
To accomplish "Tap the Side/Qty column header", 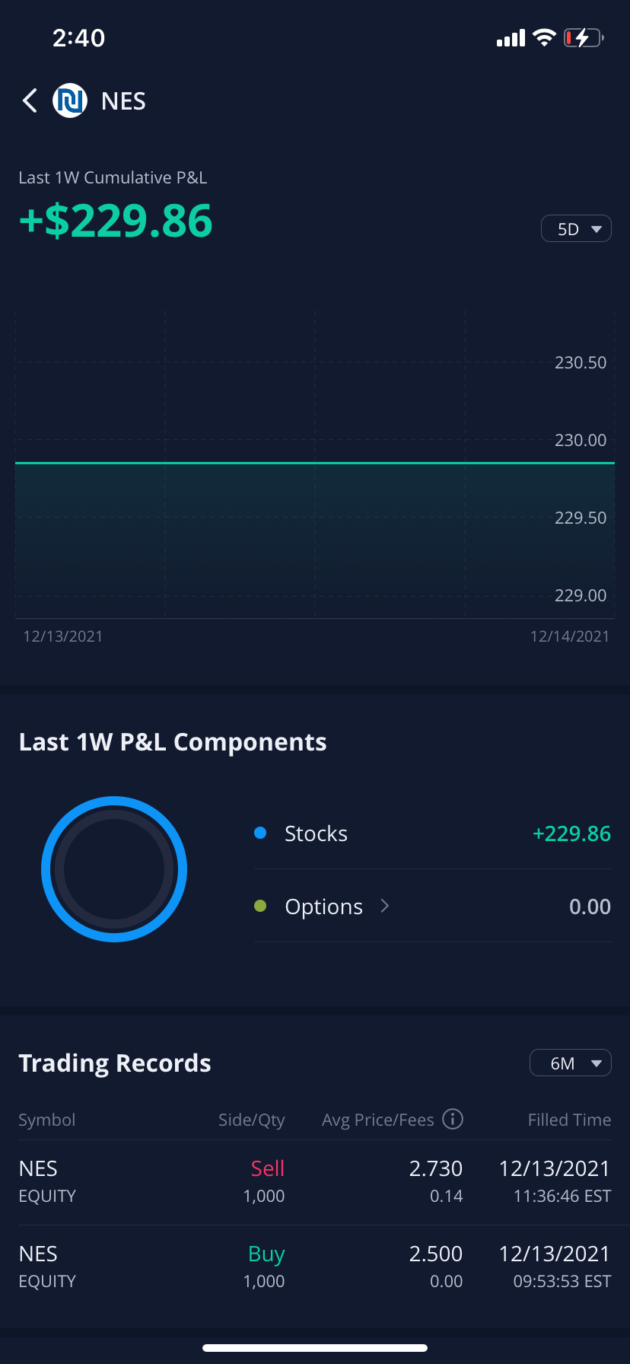I will tap(251, 1120).
